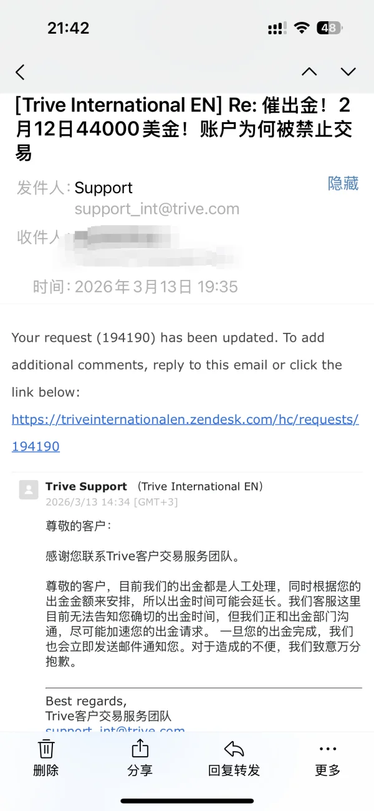Tap the reply forward arrow icon
Viewport: 374px width, 811px height.
coord(234,749)
